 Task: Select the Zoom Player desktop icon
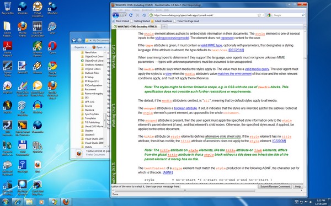coord(38,89)
